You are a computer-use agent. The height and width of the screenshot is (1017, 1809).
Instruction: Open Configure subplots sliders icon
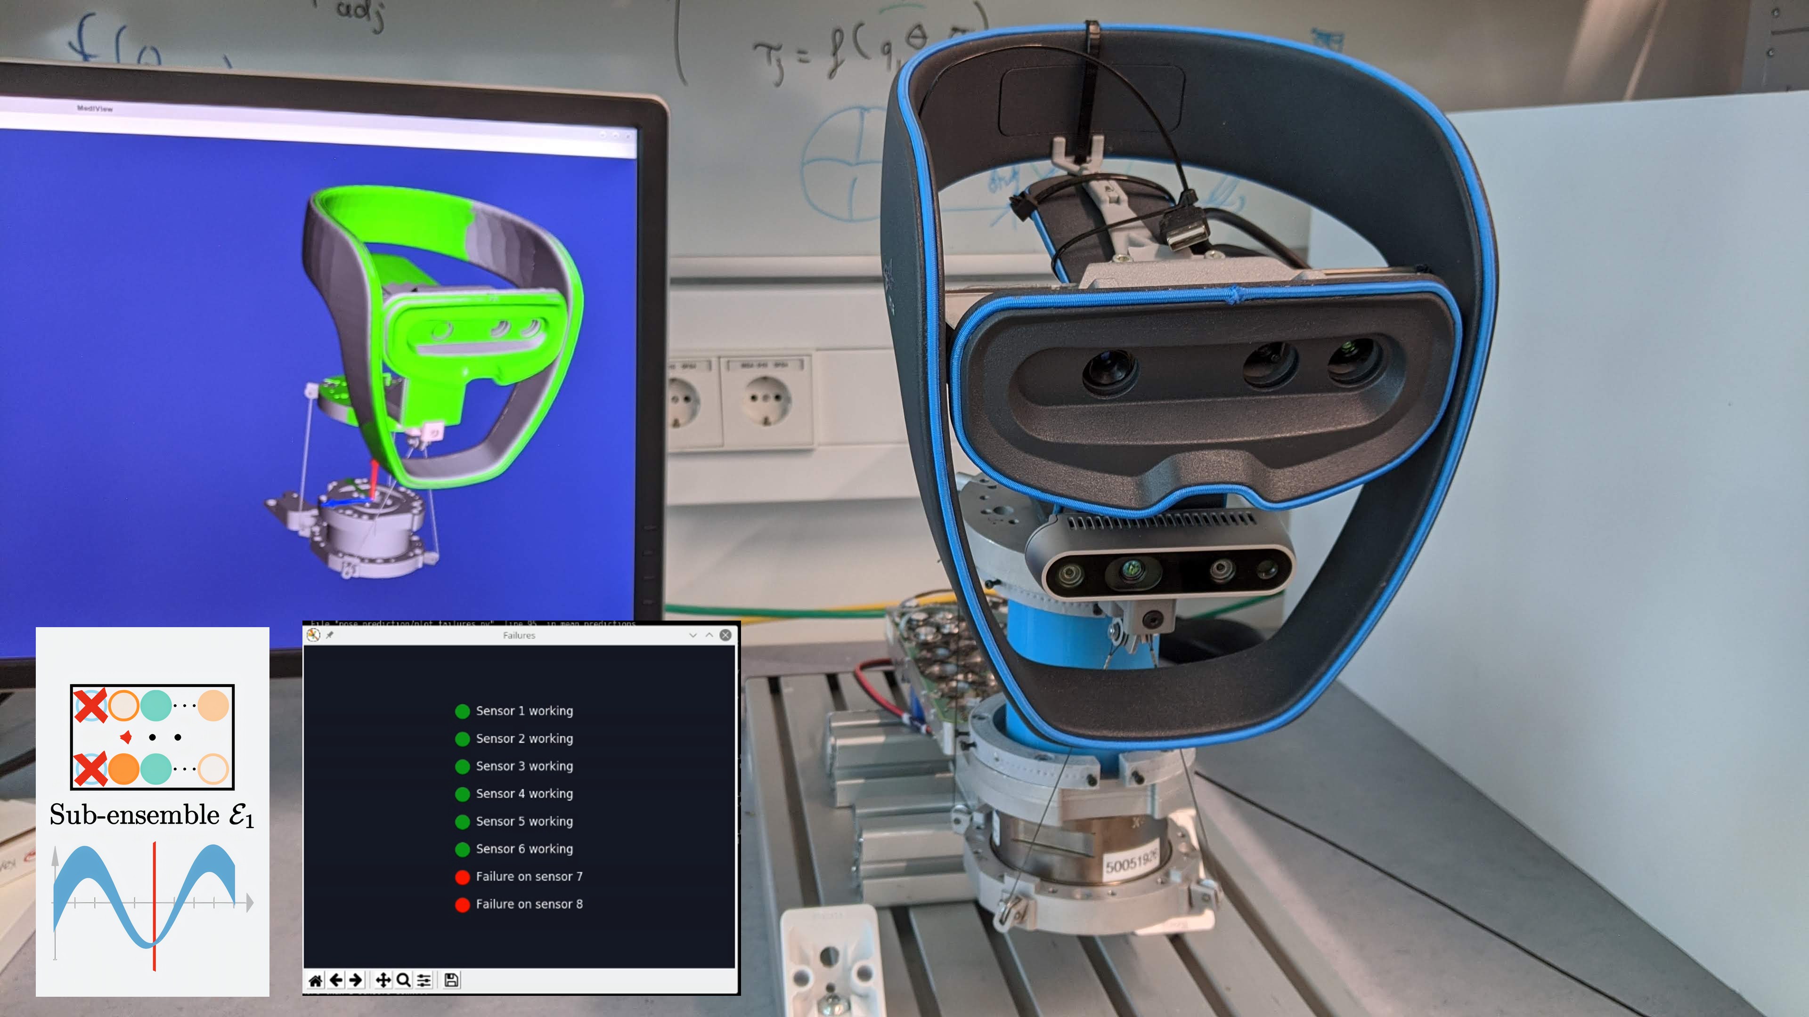[x=424, y=980]
